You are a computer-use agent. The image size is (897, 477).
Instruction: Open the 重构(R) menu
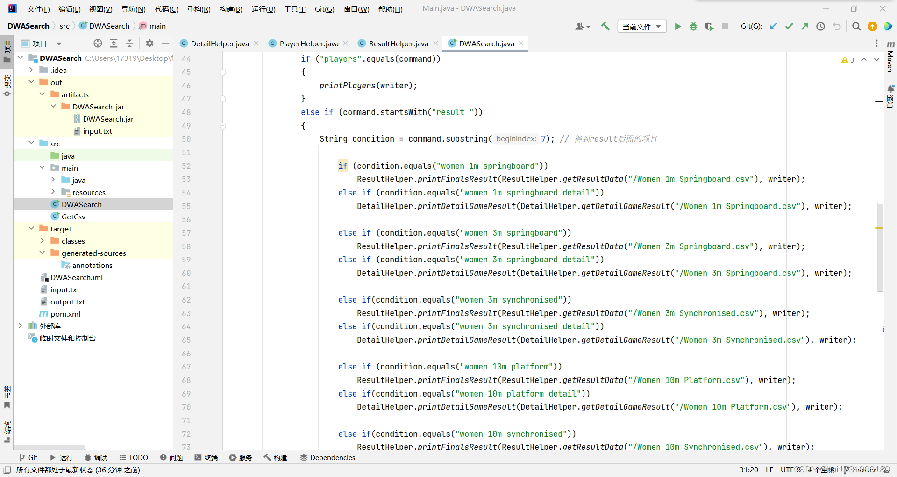[199, 9]
